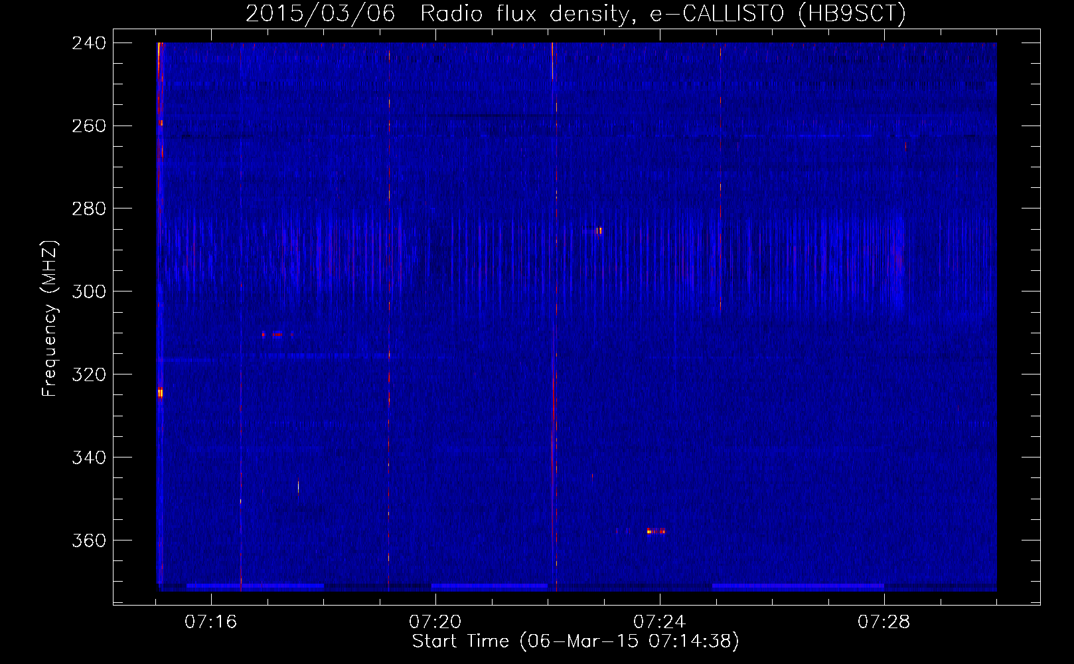1074x664 pixels.
Task: Click the 360 frequency tick label
Action: pyautogui.click(x=89, y=541)
